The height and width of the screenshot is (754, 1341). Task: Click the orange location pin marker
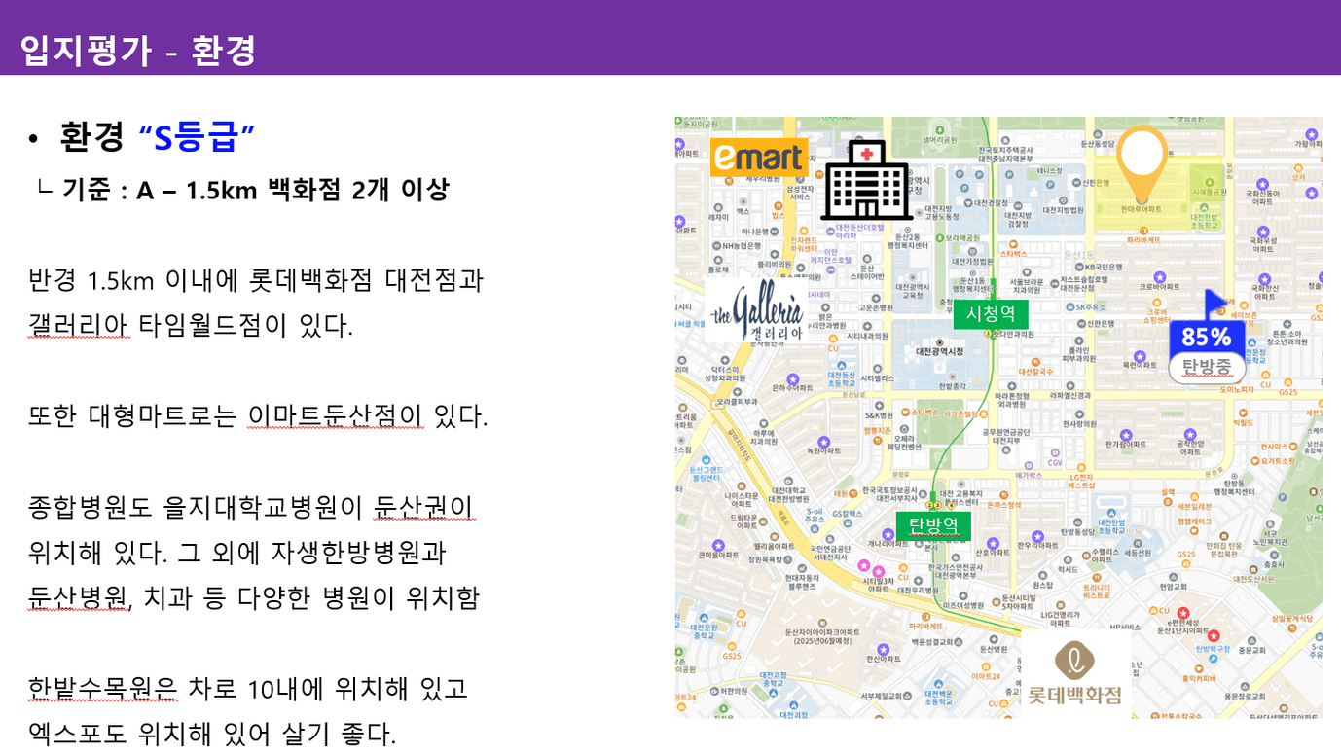[x=1142, y=164]
